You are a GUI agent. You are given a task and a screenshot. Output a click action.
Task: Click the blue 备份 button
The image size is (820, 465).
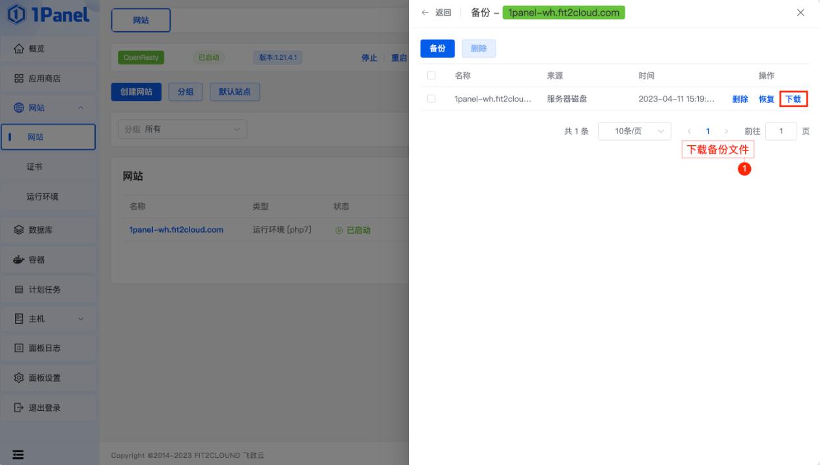tap(437, 48)
